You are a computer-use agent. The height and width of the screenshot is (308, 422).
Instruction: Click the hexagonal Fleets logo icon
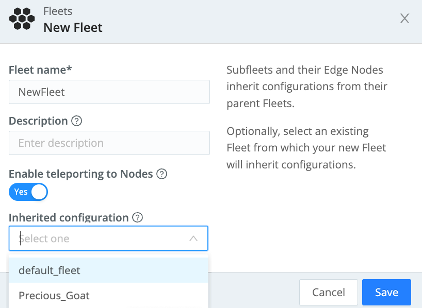click(21, 19)
